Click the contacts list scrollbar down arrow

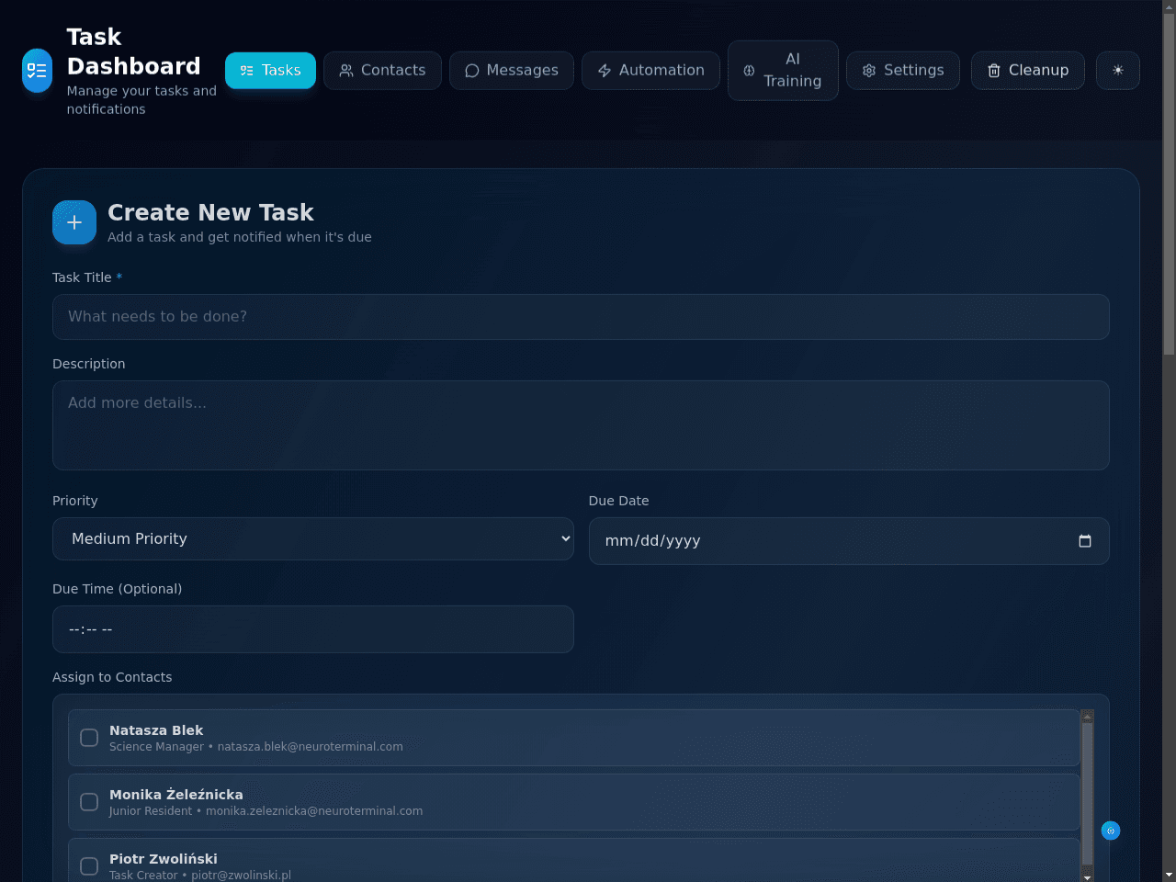pos(1088,876)
